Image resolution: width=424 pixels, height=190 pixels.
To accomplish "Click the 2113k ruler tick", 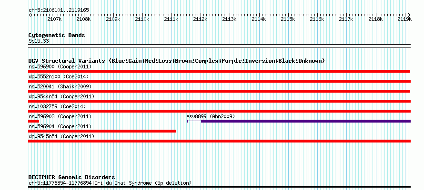I will (x=229, y=19).
